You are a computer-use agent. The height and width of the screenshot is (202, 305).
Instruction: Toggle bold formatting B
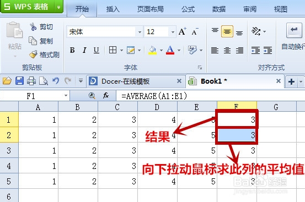click(x=72, y=50)
